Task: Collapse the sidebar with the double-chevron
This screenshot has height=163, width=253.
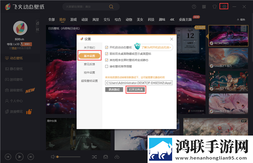Action: click(38, 30)
